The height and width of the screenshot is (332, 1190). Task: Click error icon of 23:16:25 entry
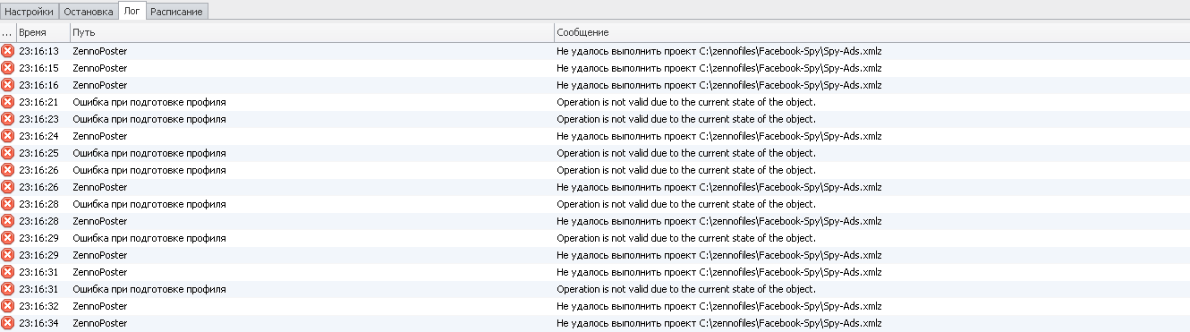[7, 153]
